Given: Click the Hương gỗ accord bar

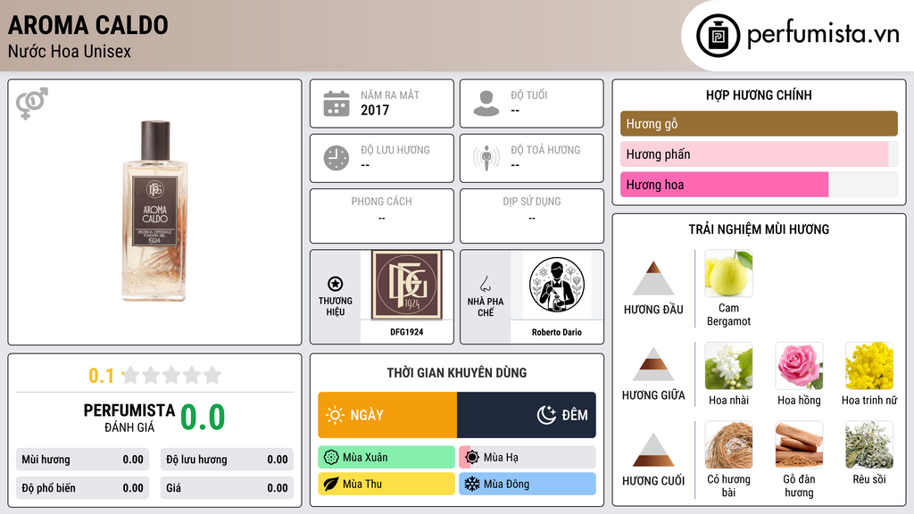Looking at the screenshot, I should (759, 123).
